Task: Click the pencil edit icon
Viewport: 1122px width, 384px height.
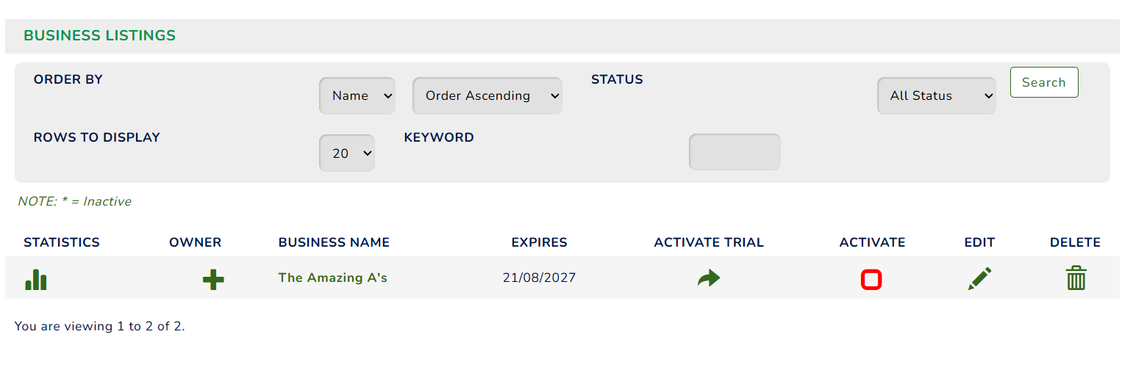Action: point(979,278)
